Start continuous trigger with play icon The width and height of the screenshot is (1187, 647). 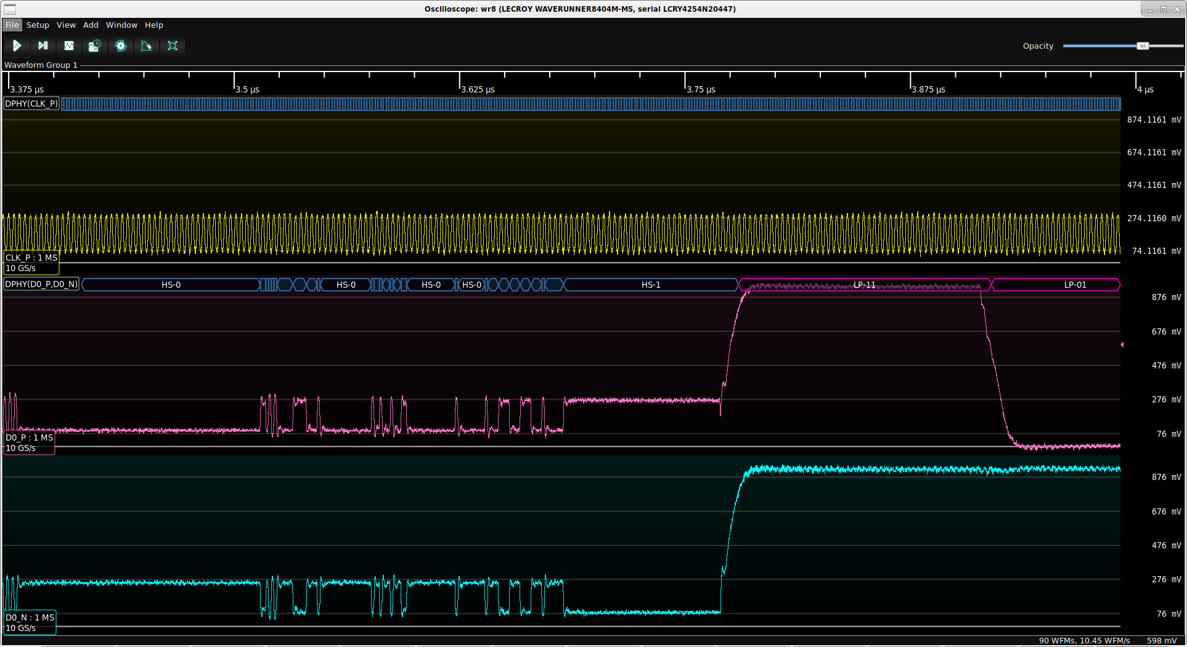click(17, 46)
